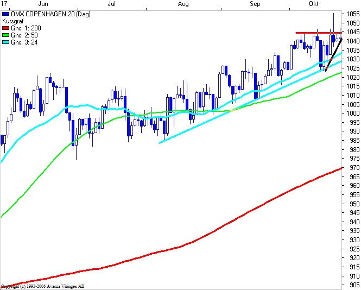Viewport: 361px width, 290px height.
Task: Click the cyan Gns. 3 legend swatch
Action: pyautogui.click(x=6, y=42)
